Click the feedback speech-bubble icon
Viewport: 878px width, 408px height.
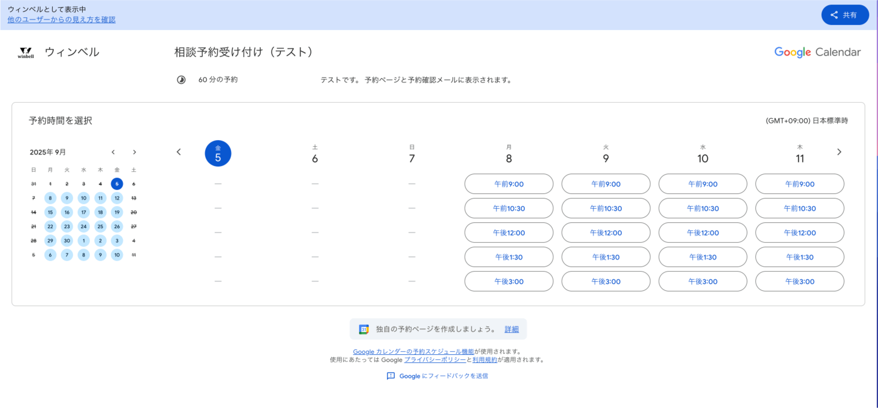[391, 376]
